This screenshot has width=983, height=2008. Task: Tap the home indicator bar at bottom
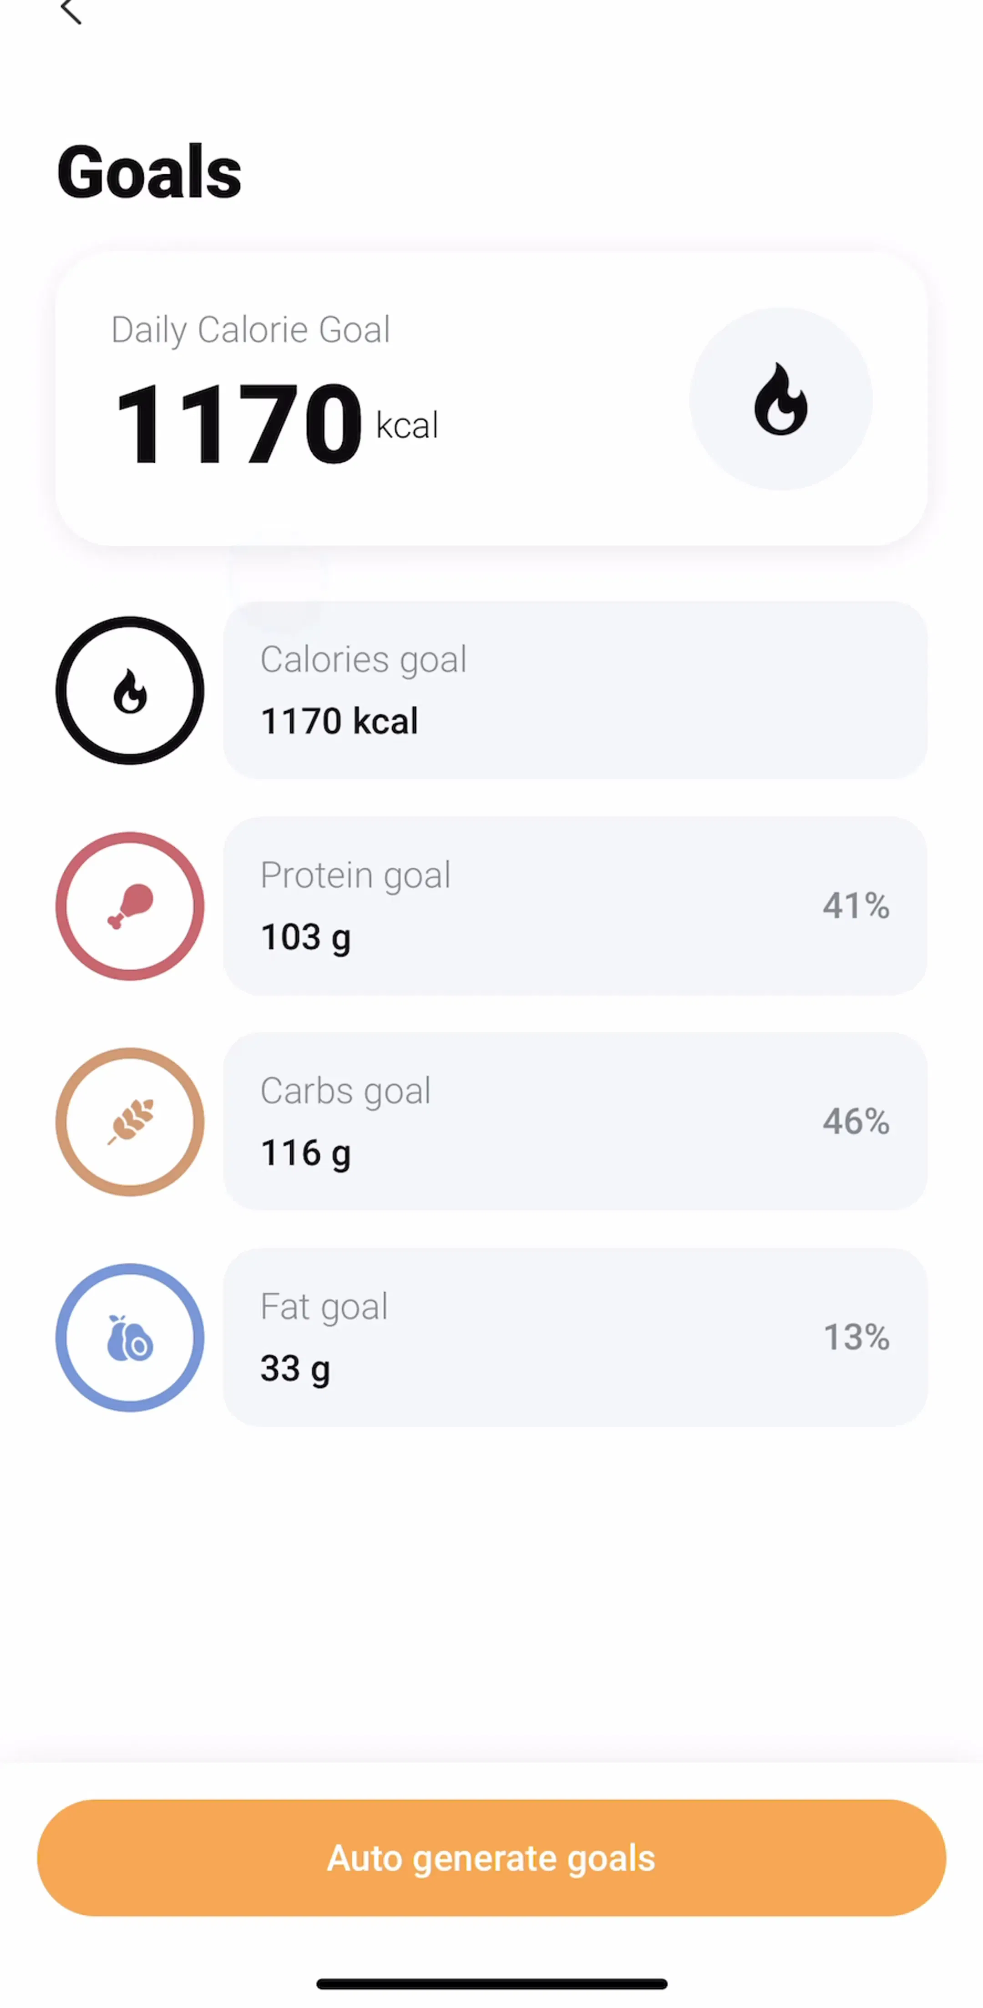491,1984
